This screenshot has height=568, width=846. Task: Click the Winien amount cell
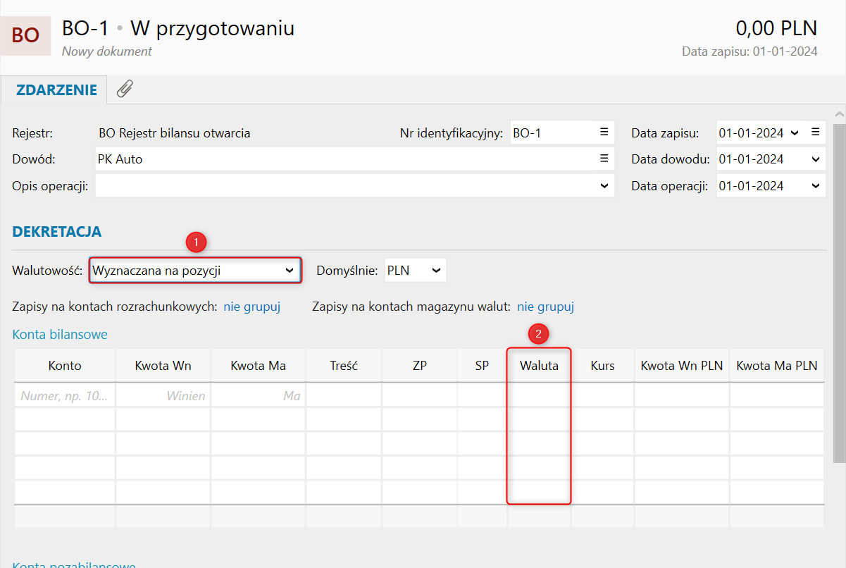click(163, 396)
